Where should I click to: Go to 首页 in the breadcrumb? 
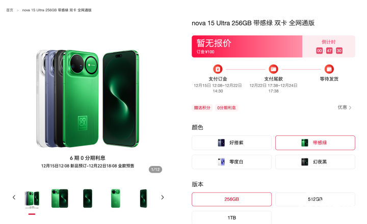10,10
